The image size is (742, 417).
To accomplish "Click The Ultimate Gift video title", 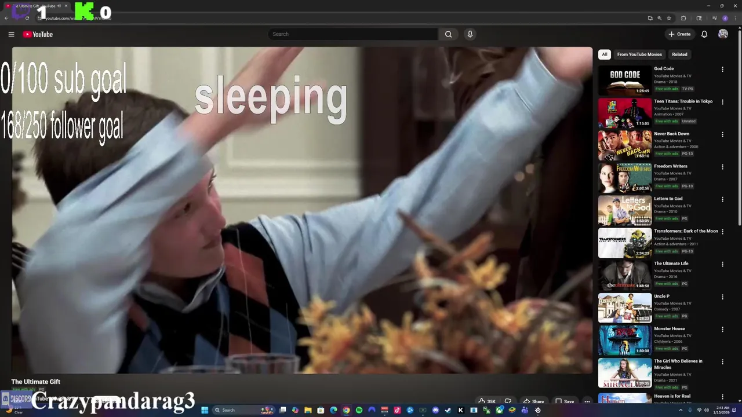I will pyautogui.click(x=36, y=382).
